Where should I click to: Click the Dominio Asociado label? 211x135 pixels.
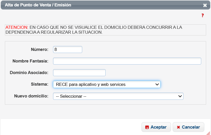(x=29, y=73)
